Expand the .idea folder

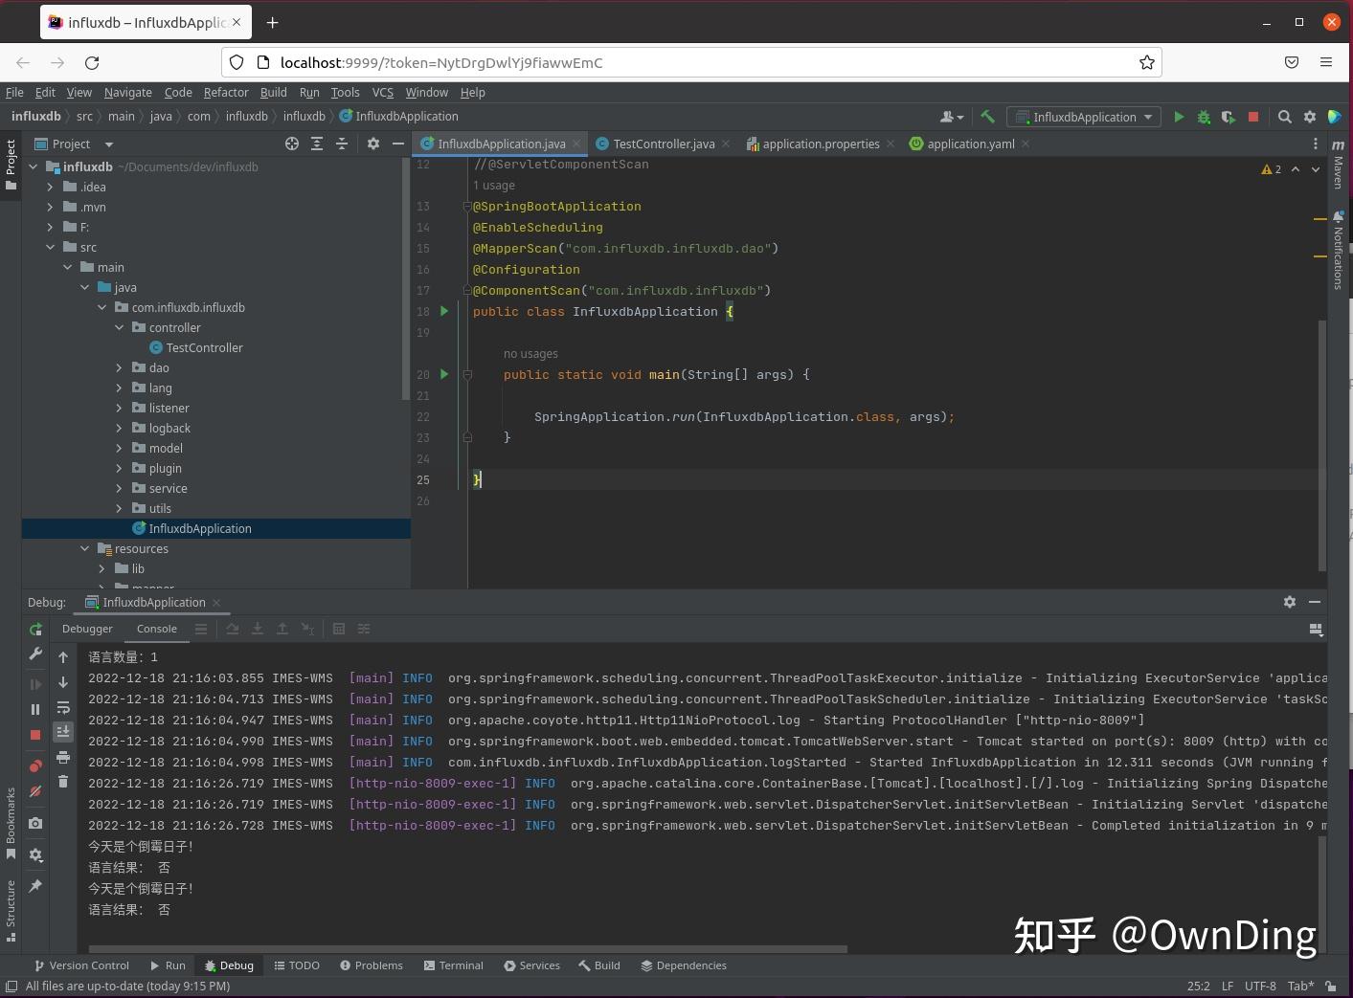click(51, 187)
